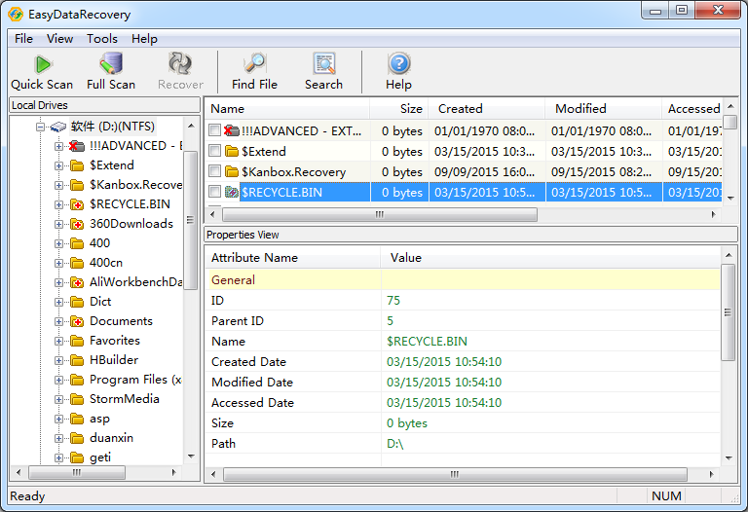The image size is (748, 512).
Task: Open the File menu
Action: 23,39
